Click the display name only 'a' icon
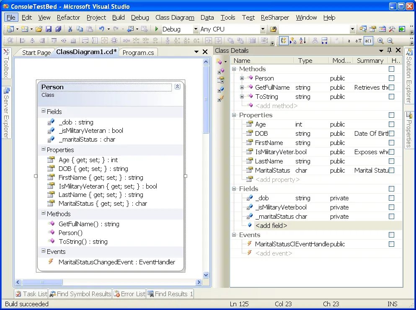Viewport: 416px width, 310px height. 349,41
